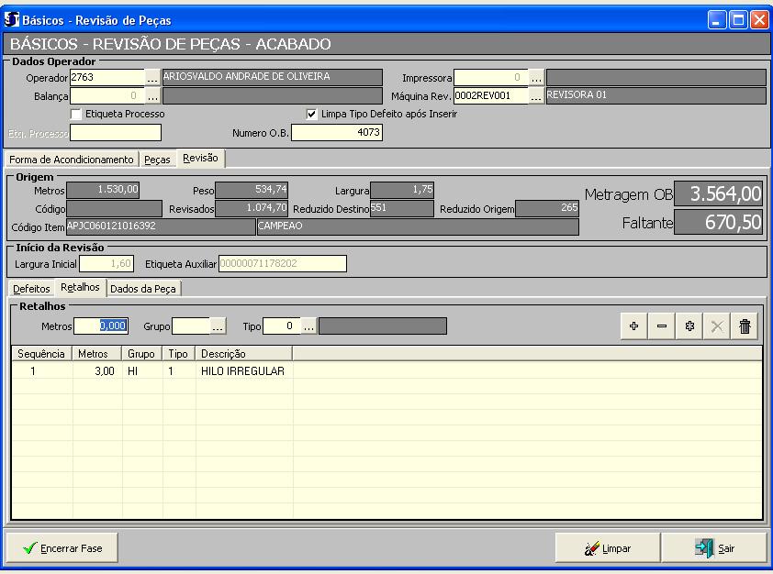Open the Defeitos tab
773x574 pixels.
pos(31,288)
